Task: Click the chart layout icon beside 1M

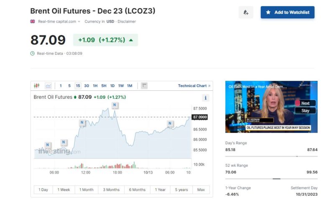Action: pos(144,86)
